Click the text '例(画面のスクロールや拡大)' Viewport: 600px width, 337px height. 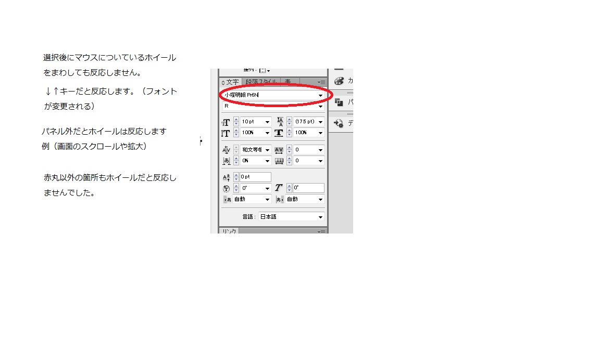click(94, 146)
